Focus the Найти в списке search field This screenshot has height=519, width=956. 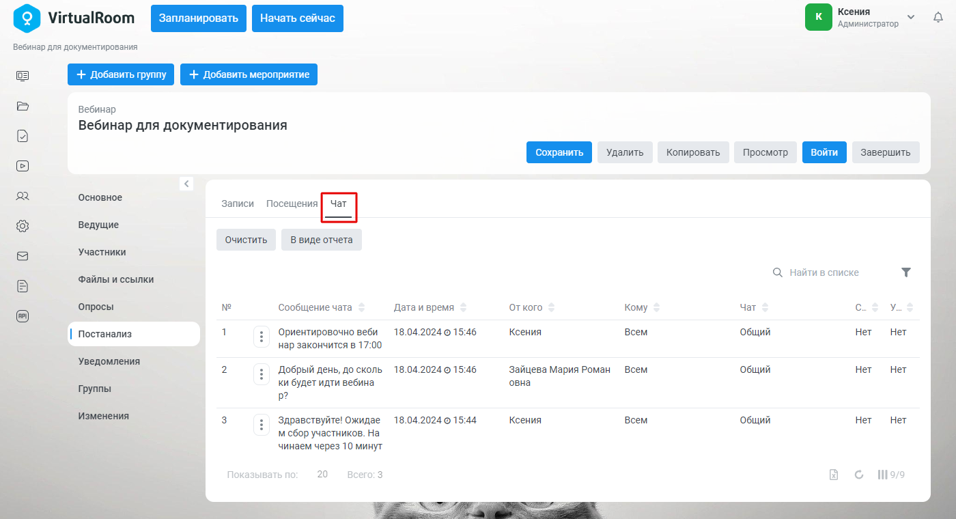point(832,272)
